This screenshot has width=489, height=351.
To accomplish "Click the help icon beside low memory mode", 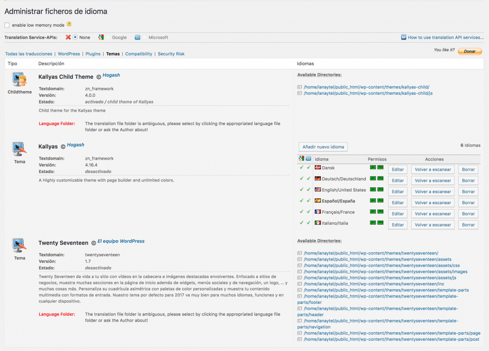I will (x=69, y=24).
